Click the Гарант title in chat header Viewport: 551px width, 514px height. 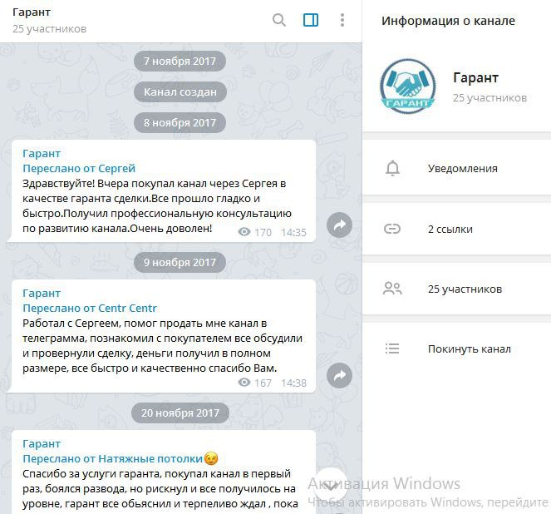(32, 12)
